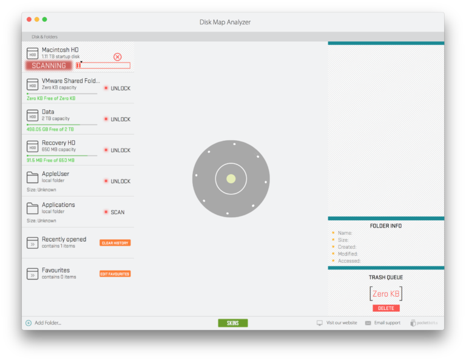
Task: Click '91.5 MB Free of 650 MB' text
Action: click(50, 160)
